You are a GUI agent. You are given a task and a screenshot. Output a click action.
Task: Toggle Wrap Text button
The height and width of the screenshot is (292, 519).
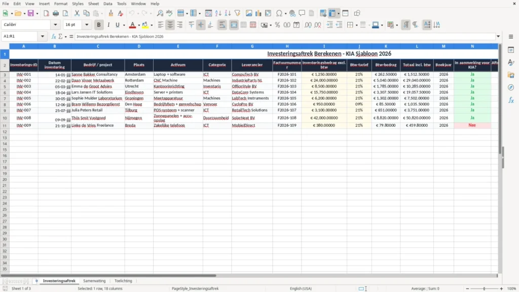(x=222, y=25)
